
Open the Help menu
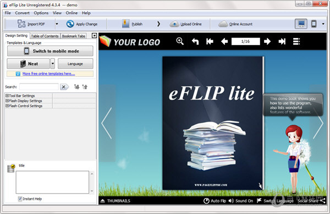click(86, 13)
